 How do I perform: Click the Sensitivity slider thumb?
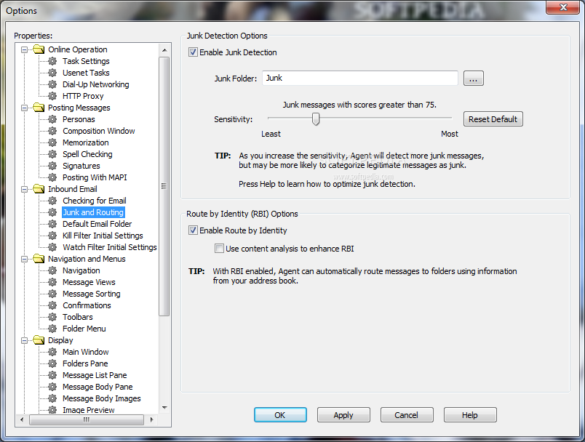click(316, 119)
